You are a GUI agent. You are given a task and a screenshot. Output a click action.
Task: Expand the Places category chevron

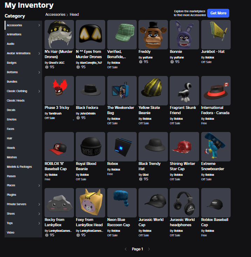[39, 186]
